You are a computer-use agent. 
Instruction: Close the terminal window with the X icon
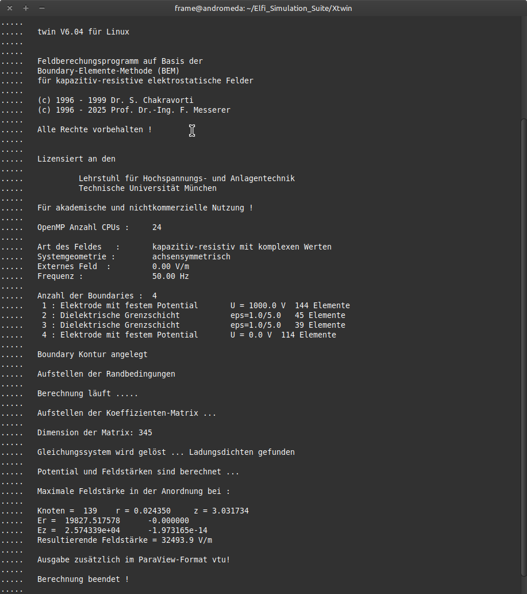(x=10, y=8)
